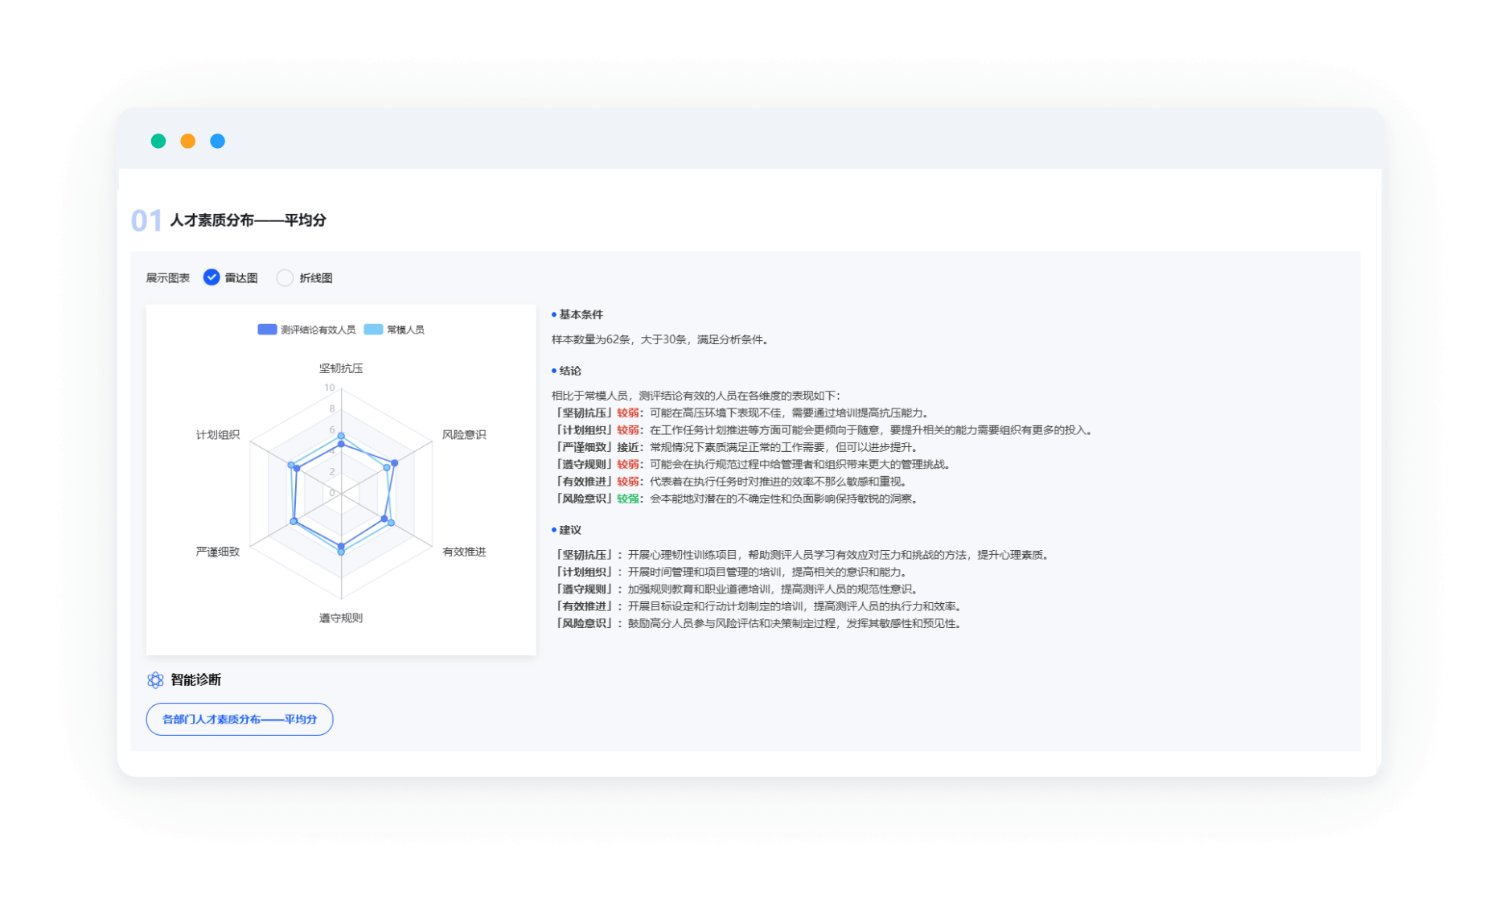This screenshot has height=899, width=1499.
Task: Click the 严谨细致 radar axis label
Action: click(218, 552)
